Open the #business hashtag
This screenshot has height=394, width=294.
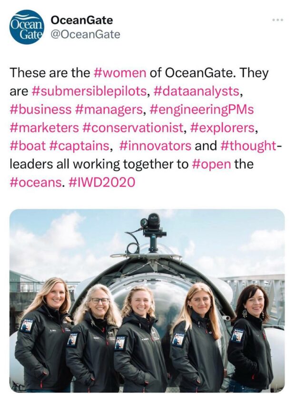click(39, 109)
